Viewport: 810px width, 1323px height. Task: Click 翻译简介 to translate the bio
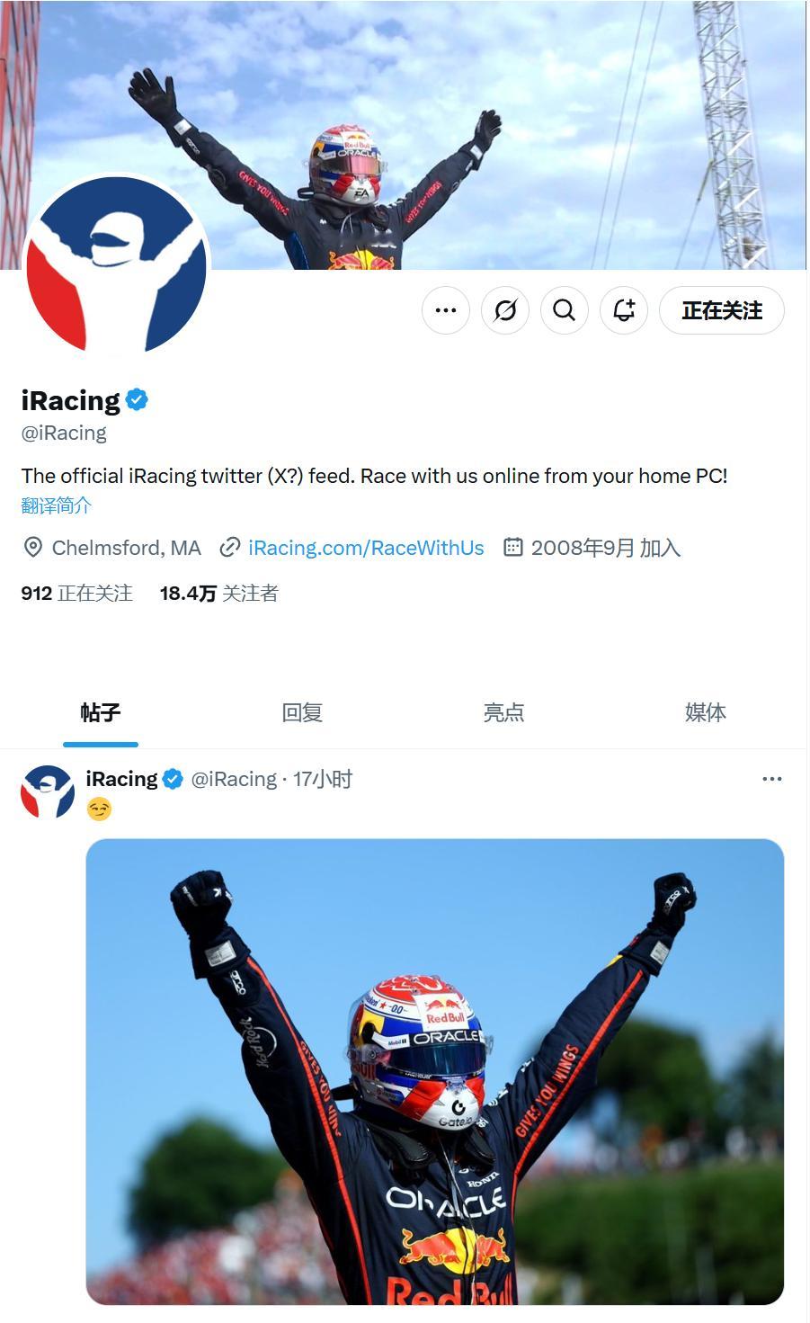(57, 505)
